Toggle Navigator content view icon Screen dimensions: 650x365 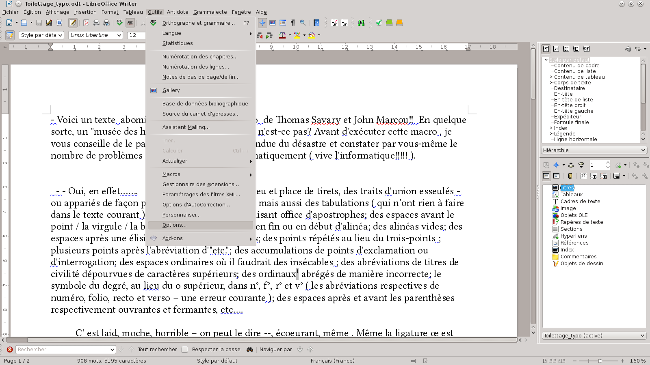(556, 176)
